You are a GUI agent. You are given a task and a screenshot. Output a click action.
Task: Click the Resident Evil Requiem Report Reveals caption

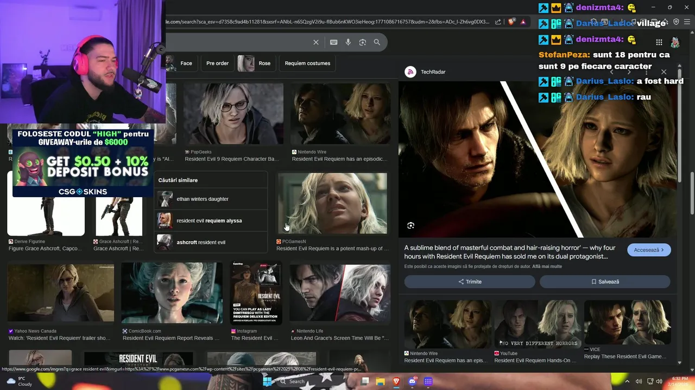tap(171, 338)
